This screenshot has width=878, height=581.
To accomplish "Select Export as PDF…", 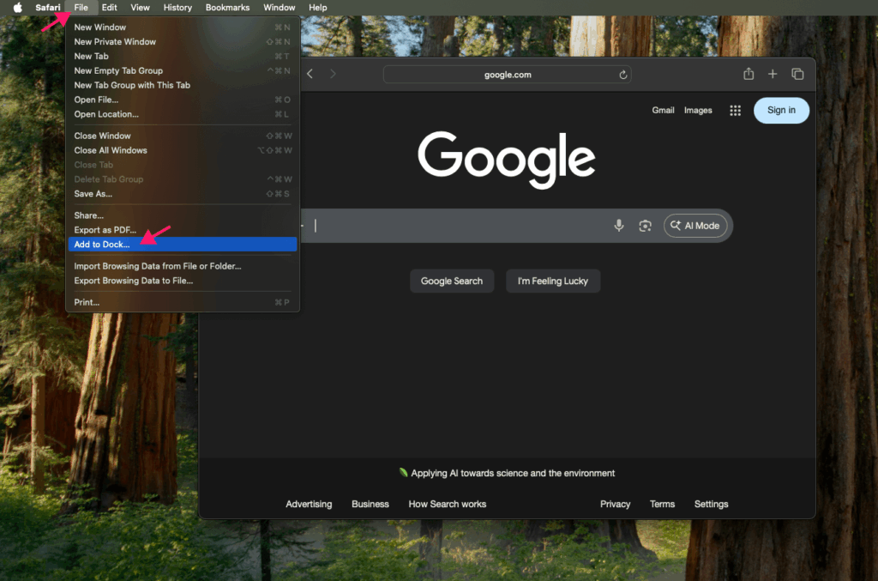I will pos(183,230).
